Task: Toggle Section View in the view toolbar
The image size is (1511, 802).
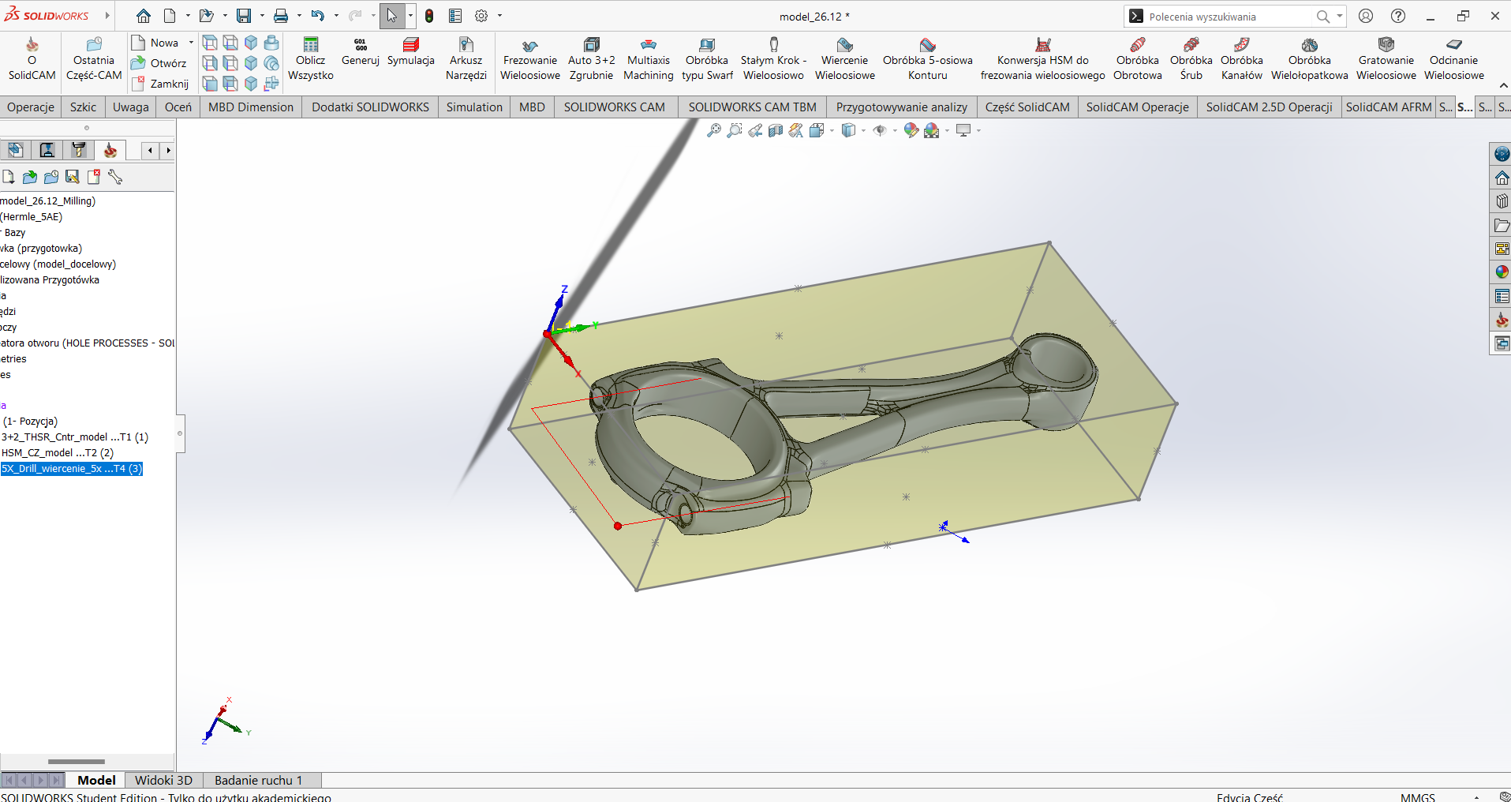Action: (x=776, y=130)
